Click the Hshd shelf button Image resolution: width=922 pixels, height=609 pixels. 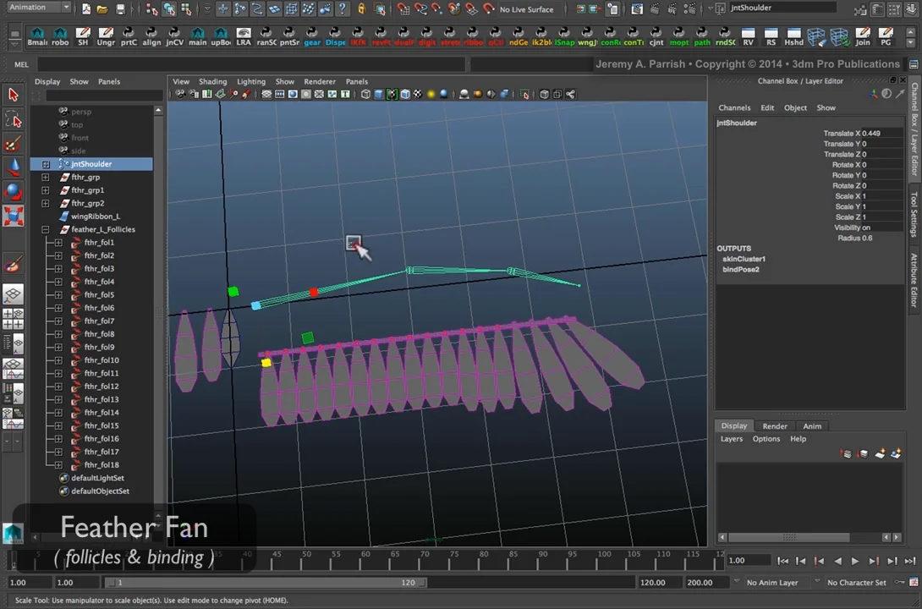click(793, 36)
